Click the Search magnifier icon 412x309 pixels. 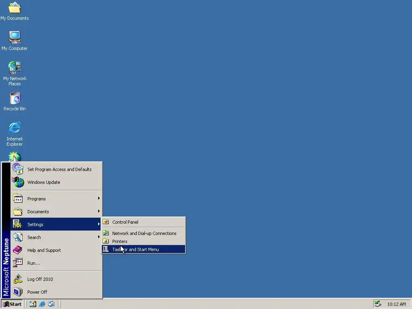pos(18,237)
